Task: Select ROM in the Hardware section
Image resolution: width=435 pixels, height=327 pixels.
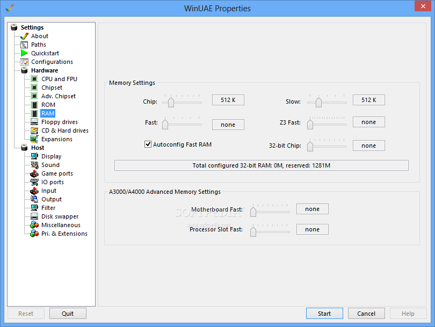Action: point(48,105)
